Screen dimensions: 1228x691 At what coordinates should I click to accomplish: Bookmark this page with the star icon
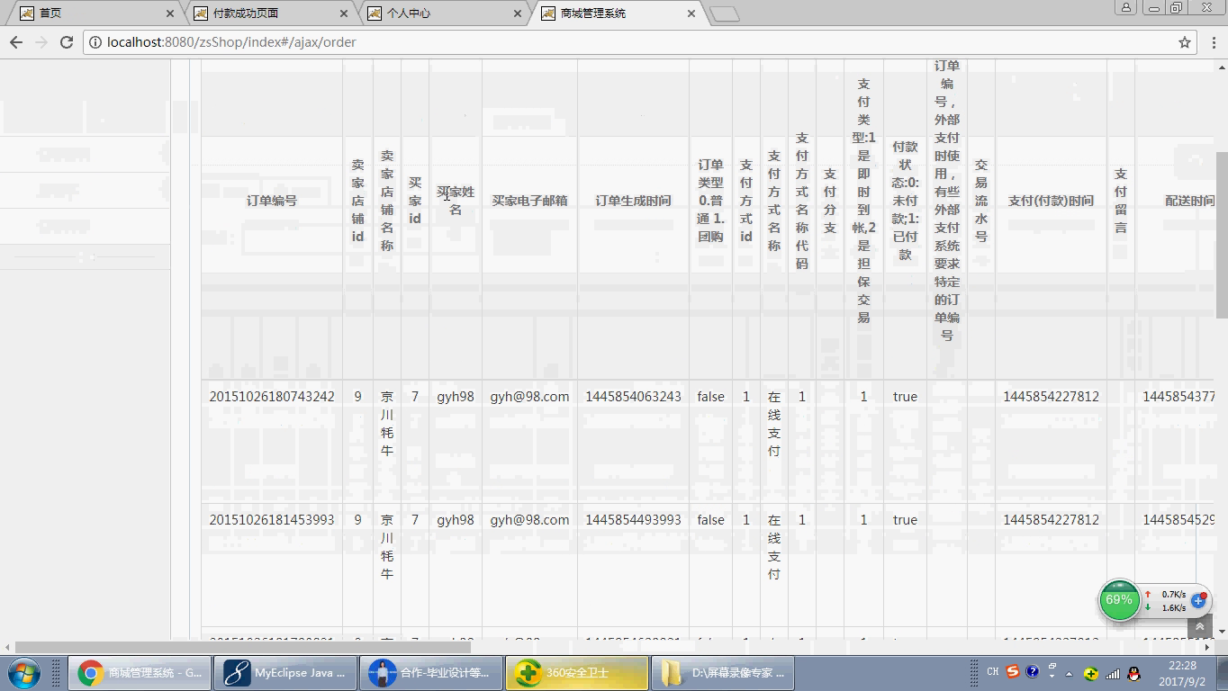(x=1185, y=42)
